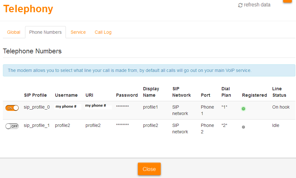The image size is (296, 178).
Task: Click the Registered column header
Action: point(254,95)
